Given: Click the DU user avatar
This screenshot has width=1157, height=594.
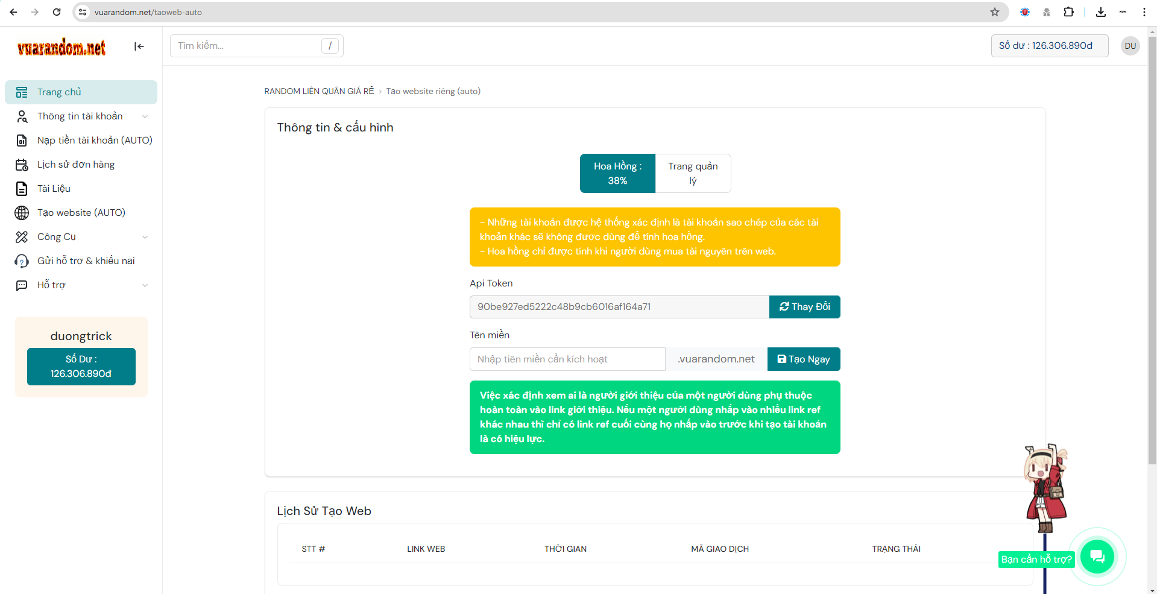Looking at the screenshot, I should pos(1130,46).
